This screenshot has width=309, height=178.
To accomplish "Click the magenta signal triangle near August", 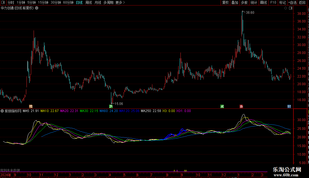I will [x=177, y=171].
